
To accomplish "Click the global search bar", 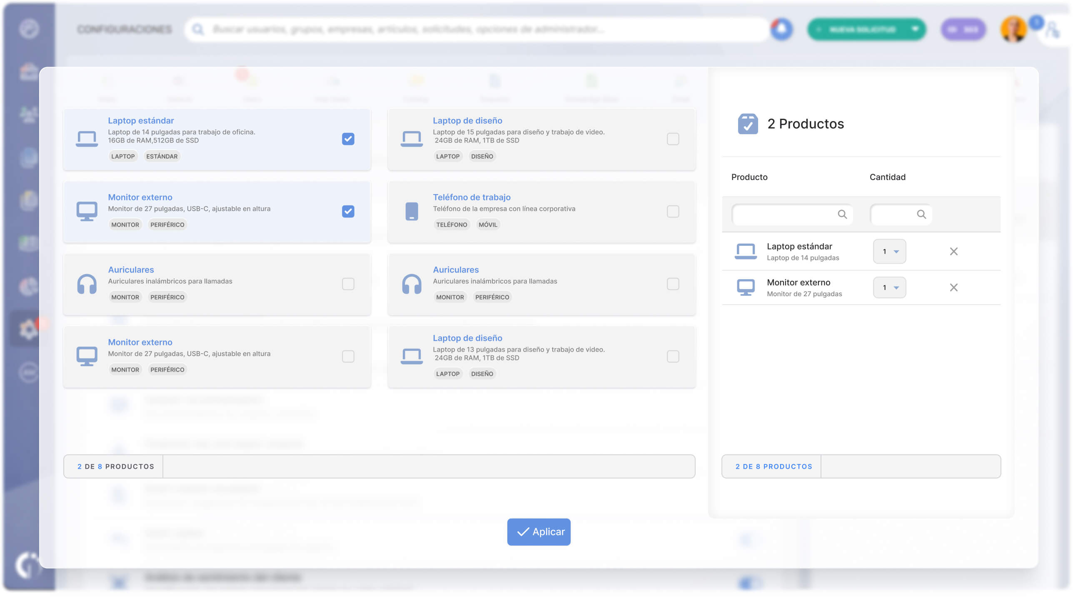I will [x=476, y=29].
